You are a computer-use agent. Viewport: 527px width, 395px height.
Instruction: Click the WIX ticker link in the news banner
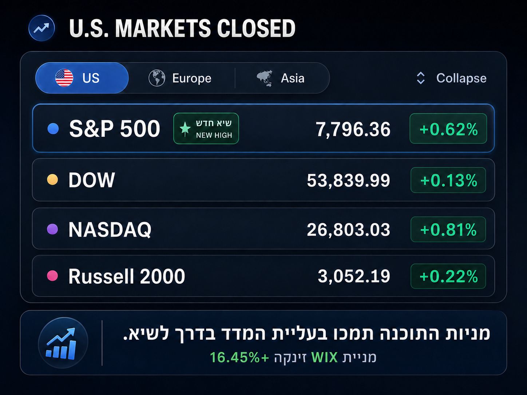click(325, 357)
